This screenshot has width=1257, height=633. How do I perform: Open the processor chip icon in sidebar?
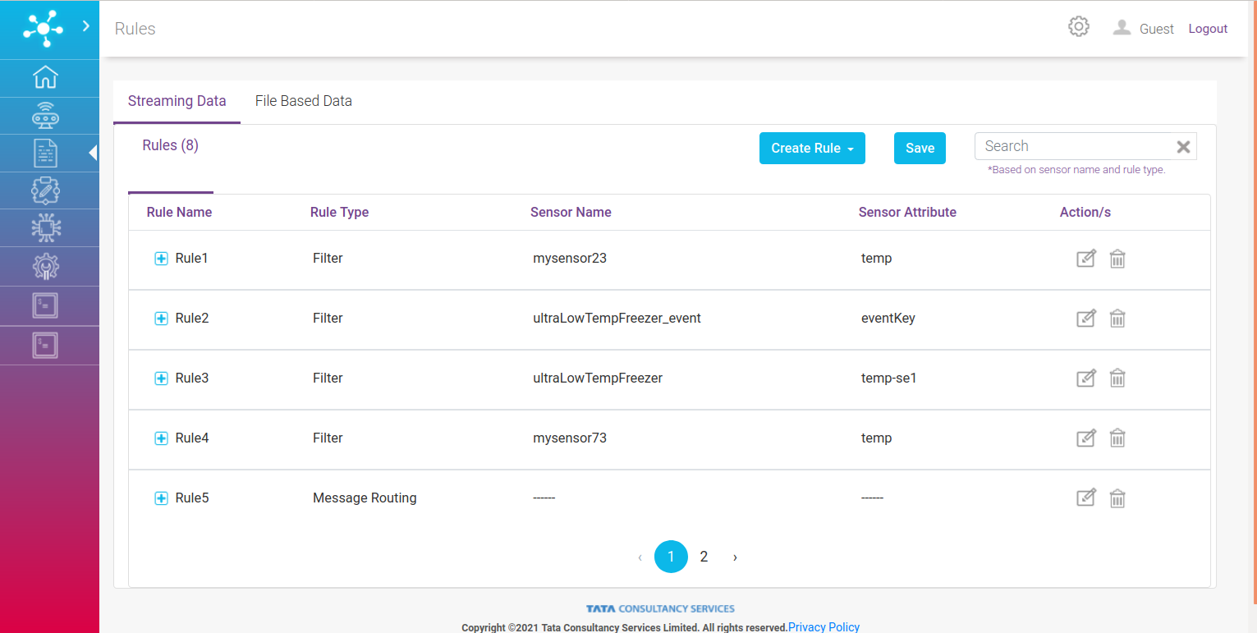45,228
